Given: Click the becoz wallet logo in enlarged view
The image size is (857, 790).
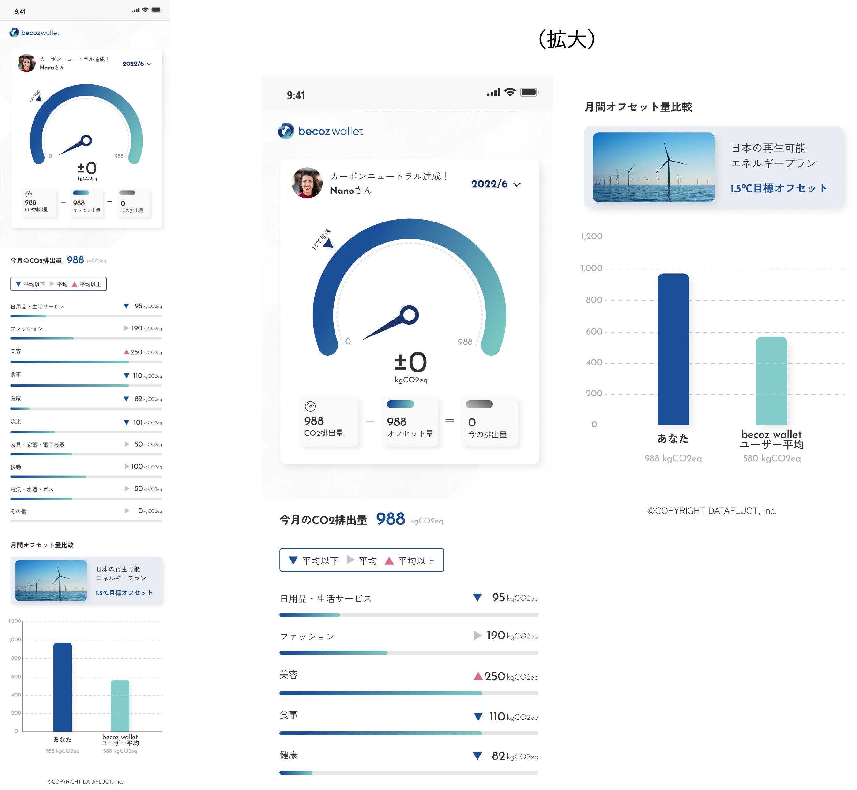Looking at the screenshot, I should [x=320, y=131].
